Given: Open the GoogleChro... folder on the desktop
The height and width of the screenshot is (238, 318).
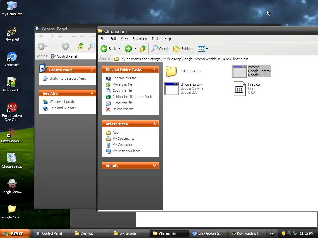Looking at the screenshot, I should click(x=12, y=212).
